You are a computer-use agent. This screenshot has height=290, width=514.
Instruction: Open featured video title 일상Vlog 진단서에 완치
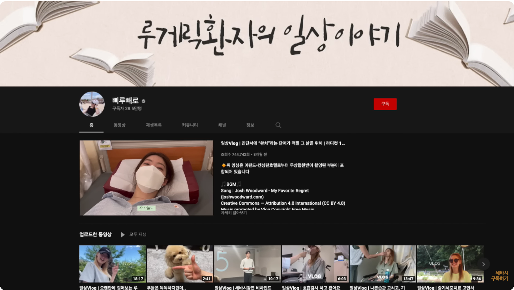coord(283,143)
